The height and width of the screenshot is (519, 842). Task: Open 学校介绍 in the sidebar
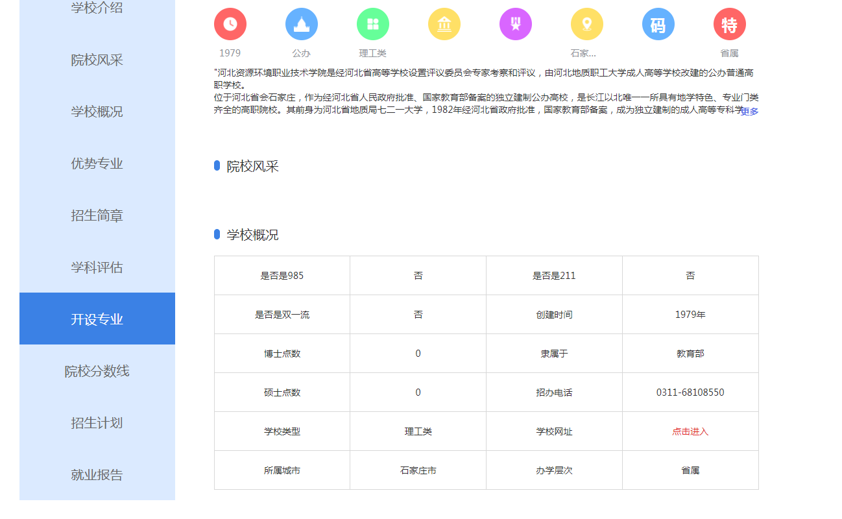(x=97, y=8)
